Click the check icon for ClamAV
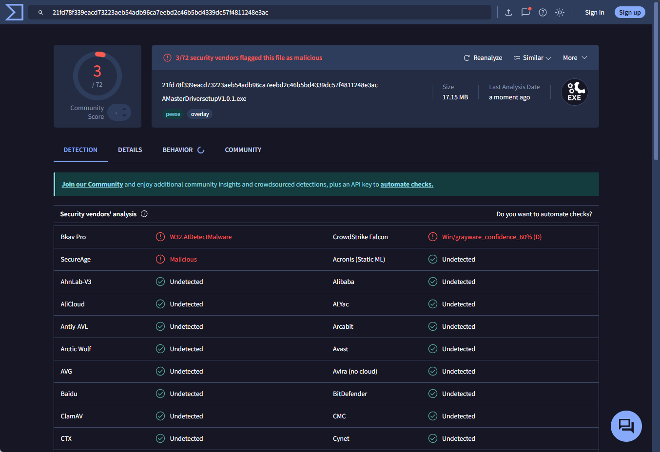The width and height of the screenshot is (660, 452). click(x=160, y=416)
